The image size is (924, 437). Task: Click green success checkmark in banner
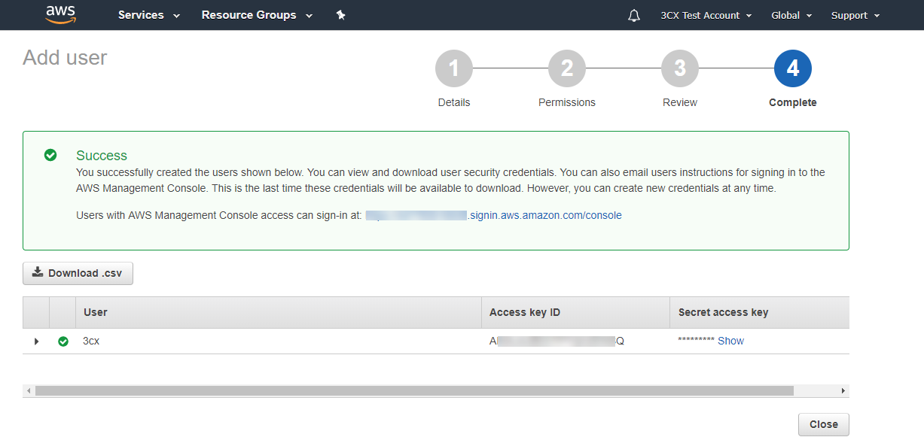point(50,155)
